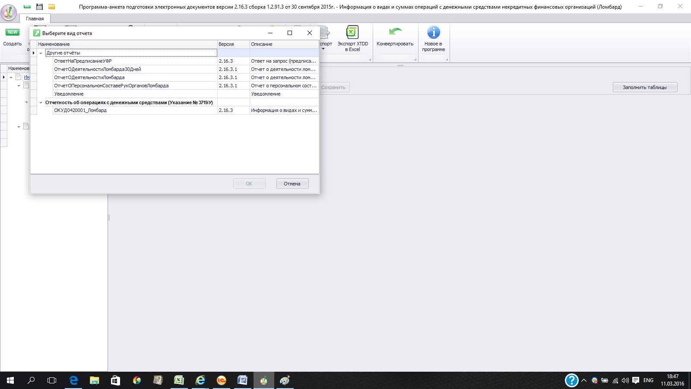Click the NEW Создать icon
The height and width of the screenshot is (389, 691).
[x=12, y=33]
